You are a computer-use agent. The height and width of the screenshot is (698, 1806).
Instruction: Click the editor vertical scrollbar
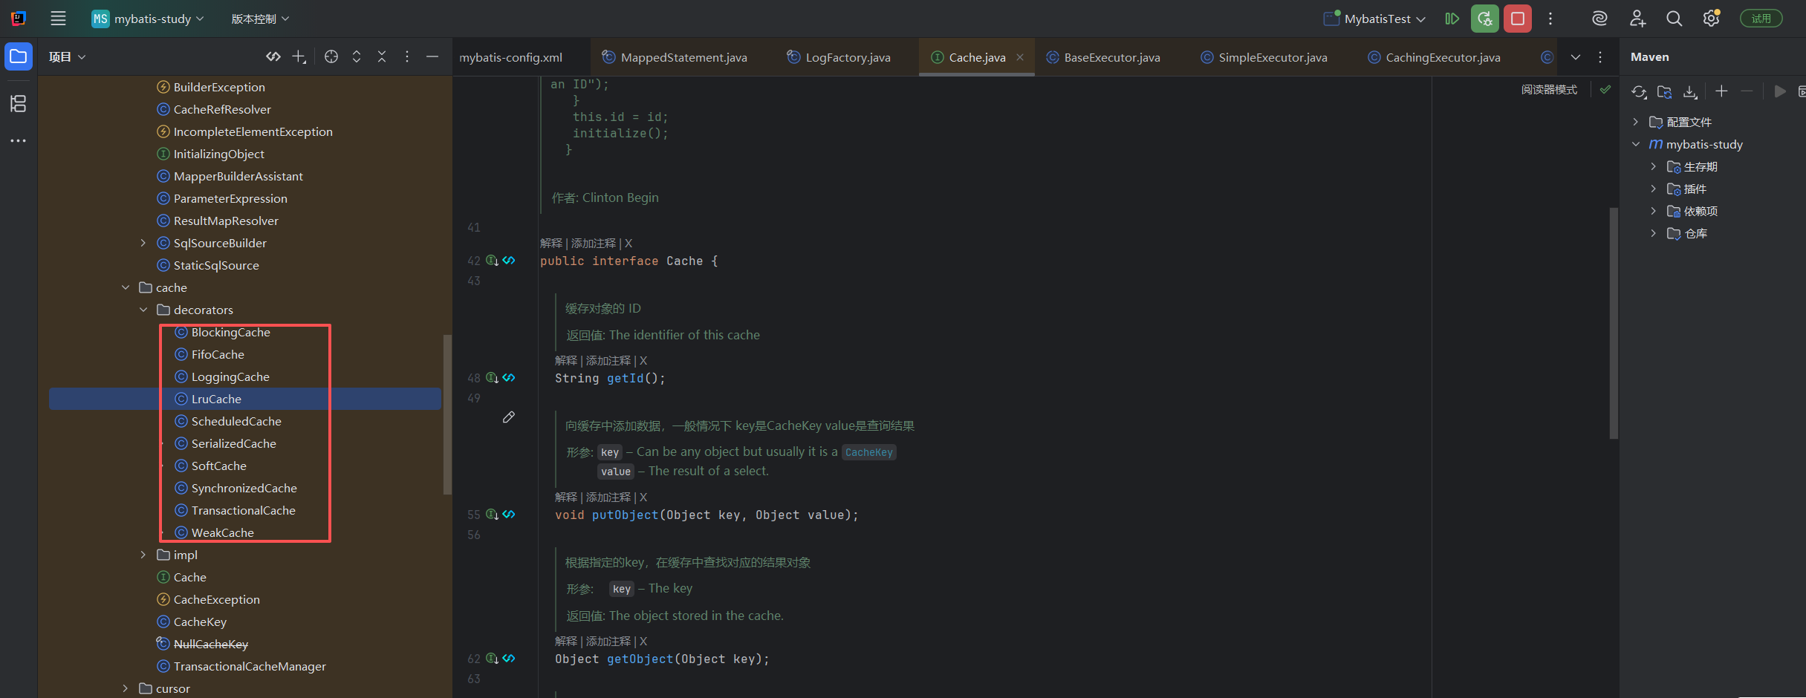click(1614, 323)
